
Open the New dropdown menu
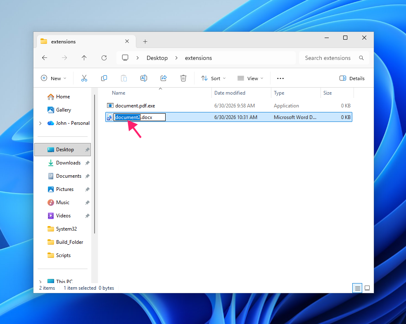pyautogui.click(x=54, y=78)
